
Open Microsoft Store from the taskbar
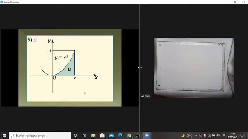point(102,136)
